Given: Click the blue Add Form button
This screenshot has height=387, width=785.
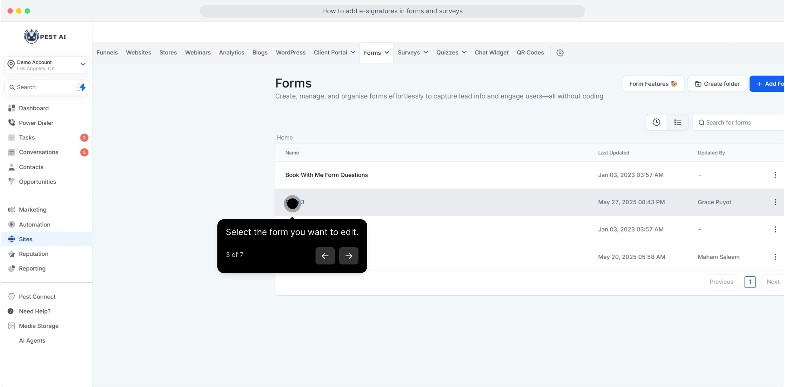Looking at the screenshot, I should coord(767,84).
